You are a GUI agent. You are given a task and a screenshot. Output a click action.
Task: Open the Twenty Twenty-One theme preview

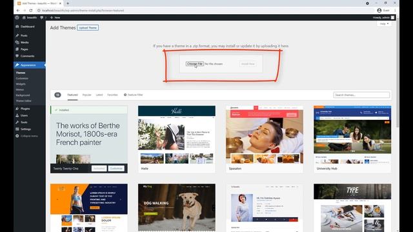[x=89, y=139]
